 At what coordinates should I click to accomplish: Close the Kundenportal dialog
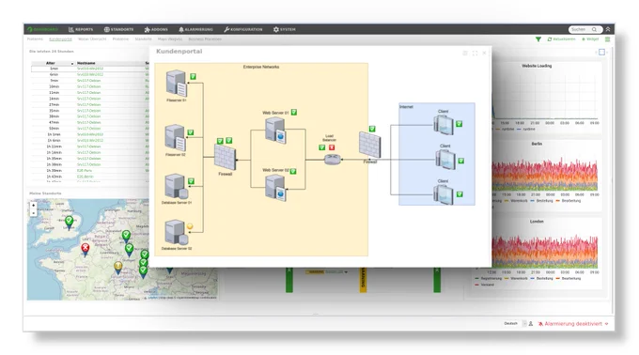pyautogui.click(x=484, y=53)
